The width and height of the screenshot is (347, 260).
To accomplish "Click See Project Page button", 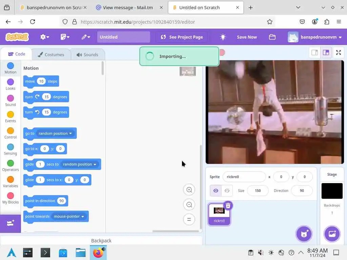I will click(x=182, y=37).
